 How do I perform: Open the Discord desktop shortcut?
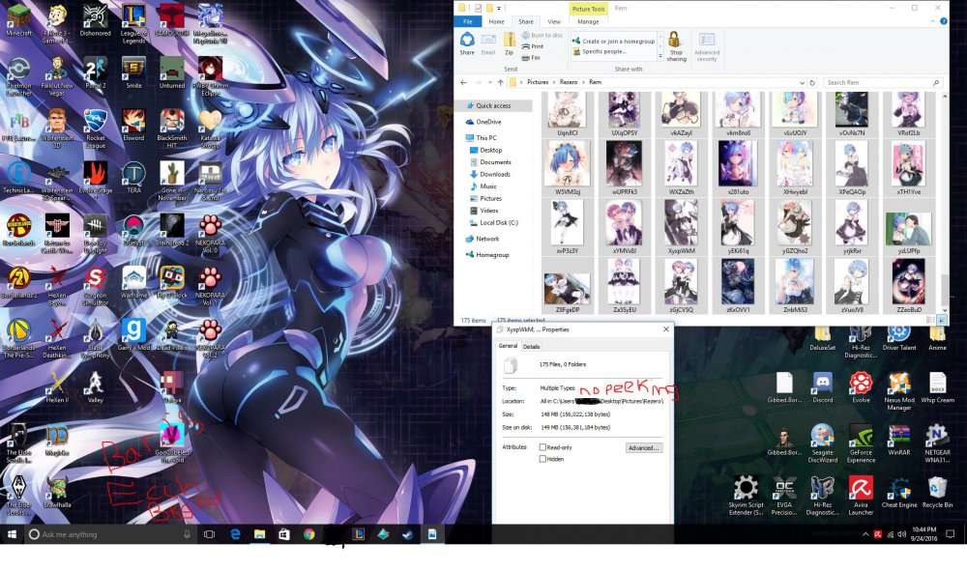(823, 388)
